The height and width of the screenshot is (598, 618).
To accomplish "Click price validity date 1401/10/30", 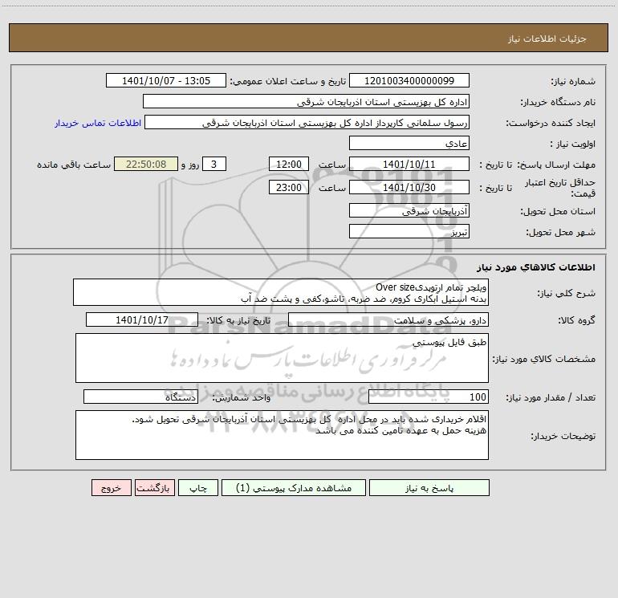I will pos(409,187).
